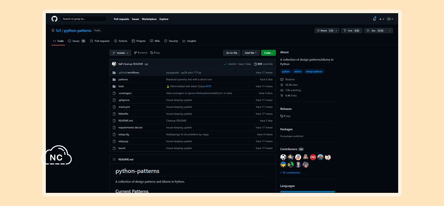Open the issue #375 link
This screenshot has height=206, width=444.
tap(209, 86)
